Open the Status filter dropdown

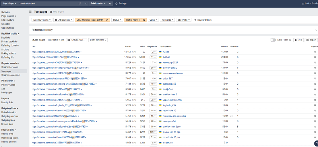117,20
